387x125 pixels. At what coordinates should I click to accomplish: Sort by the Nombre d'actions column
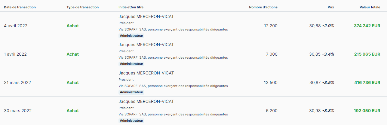tap(263, 7)
